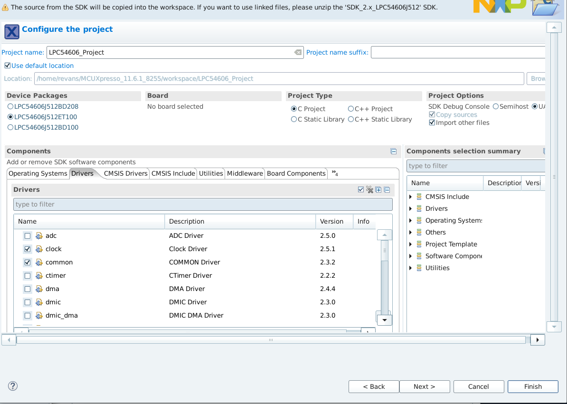Select the LPC54606J512BD208 device package
This screenshot has height=404, width=567.
pyautogui.click(x=10, y=107)
